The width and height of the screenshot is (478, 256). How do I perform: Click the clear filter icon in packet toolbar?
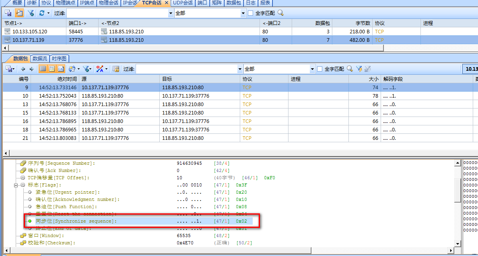[367, 69]
